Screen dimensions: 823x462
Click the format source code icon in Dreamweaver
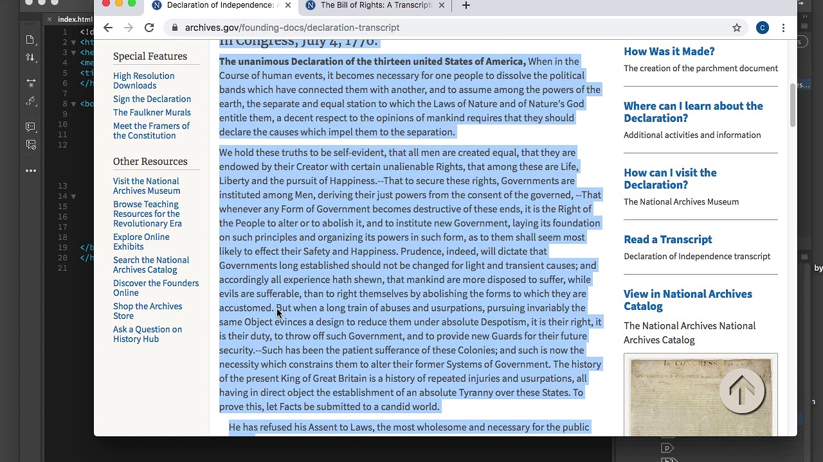31,101
